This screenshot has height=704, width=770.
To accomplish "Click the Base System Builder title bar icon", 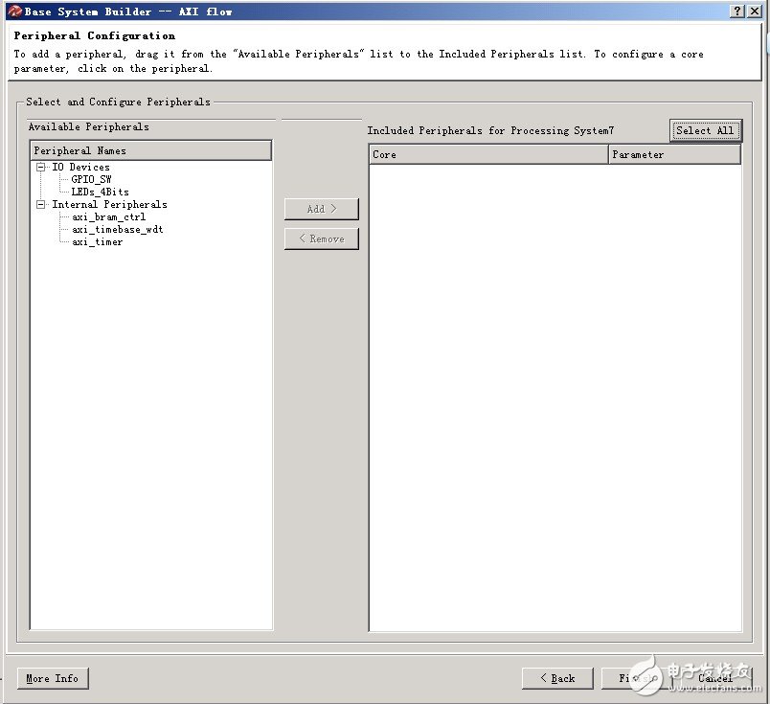I will (14, 11).
